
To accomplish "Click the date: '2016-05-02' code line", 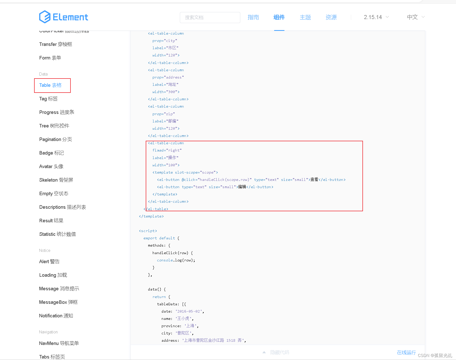I will 183,311.
